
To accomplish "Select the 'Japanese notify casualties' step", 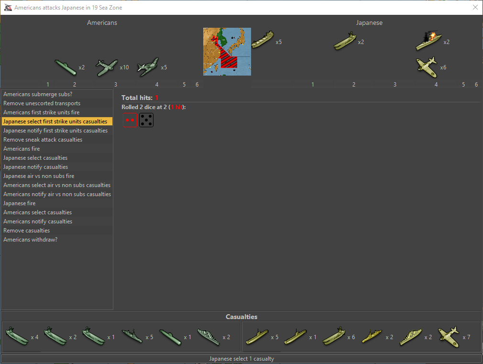I will click(57, 167).
